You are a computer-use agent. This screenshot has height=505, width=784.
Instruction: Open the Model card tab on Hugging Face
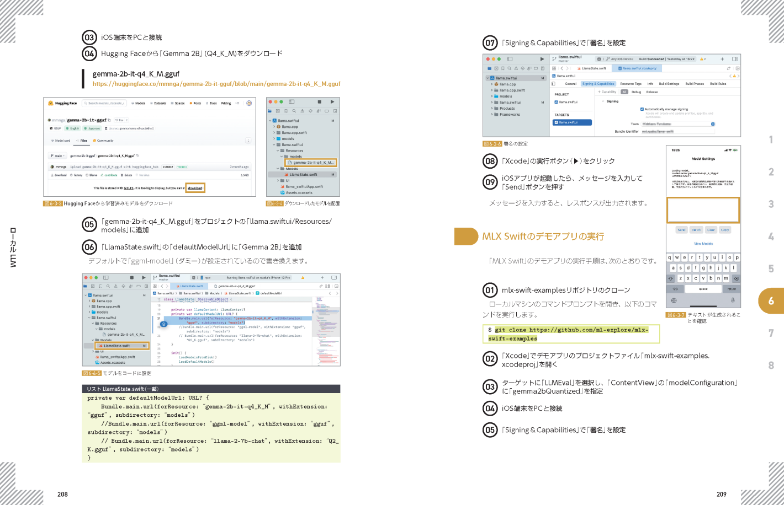[61, 141]
